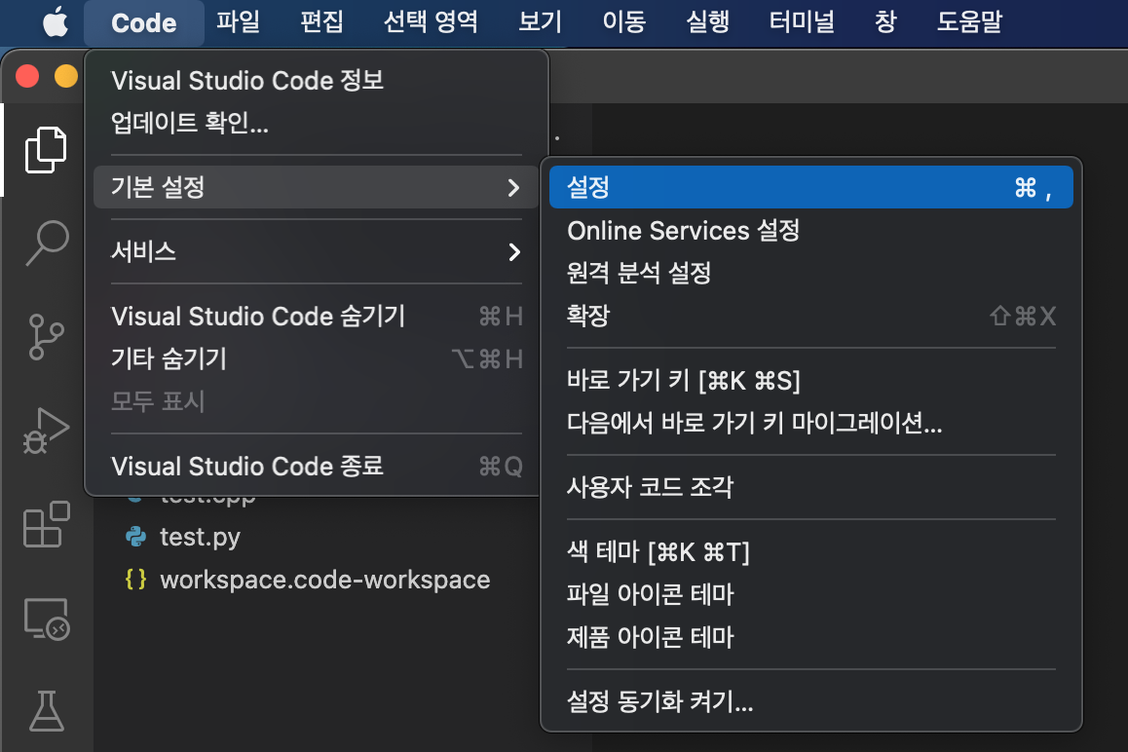Viewport: 1128px width, 752px height.
Task: Open 바로 가기 키 [⌘K ⌘S]
Action: tap(810, 380)
